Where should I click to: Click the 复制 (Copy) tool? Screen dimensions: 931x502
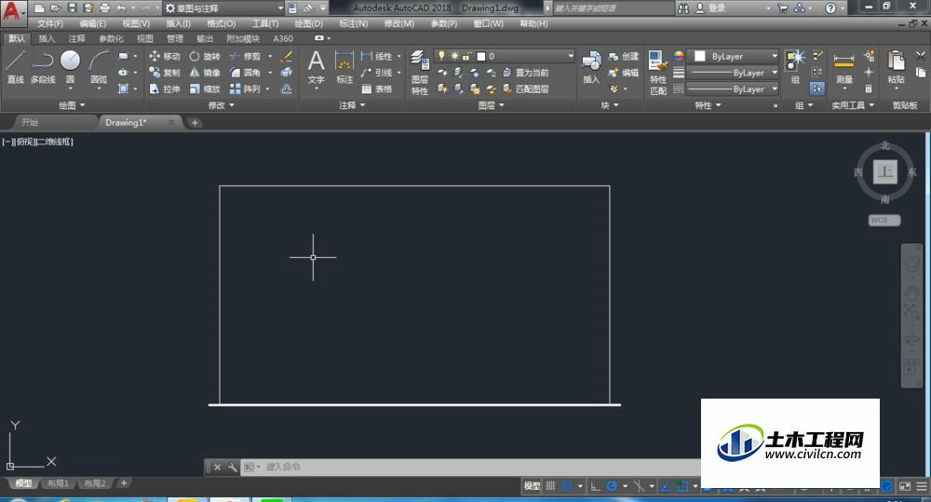(x=165, y=73)
